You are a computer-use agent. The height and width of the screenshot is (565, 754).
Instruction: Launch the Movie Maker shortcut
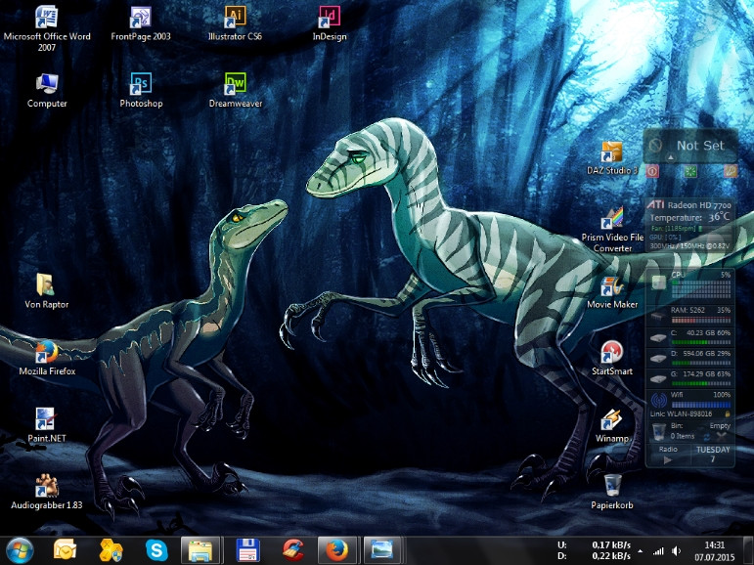pos(612,292)
